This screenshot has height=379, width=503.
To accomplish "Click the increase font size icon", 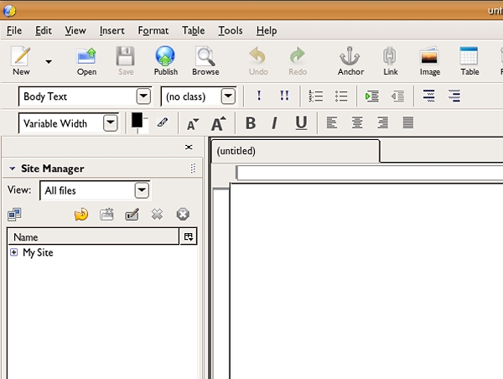I will 219,123.
